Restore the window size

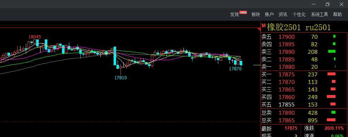[x=327, y=4]
